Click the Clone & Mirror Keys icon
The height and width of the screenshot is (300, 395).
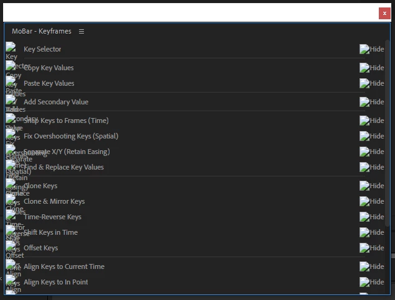11,199
